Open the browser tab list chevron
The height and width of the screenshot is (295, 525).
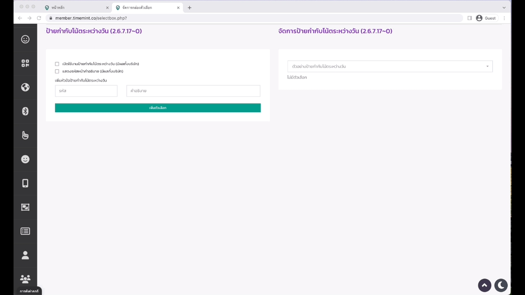504,7
